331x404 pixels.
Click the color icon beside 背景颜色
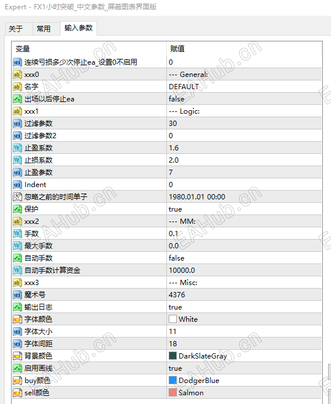17,356
